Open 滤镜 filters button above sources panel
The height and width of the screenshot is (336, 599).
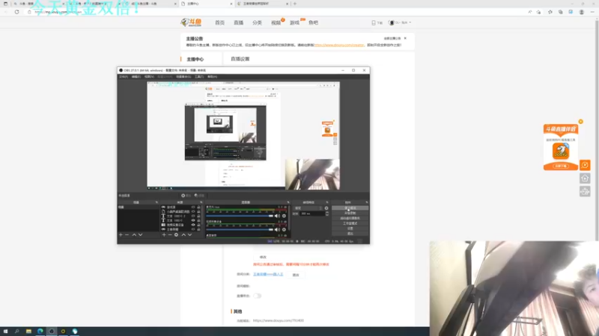point(199,196)
